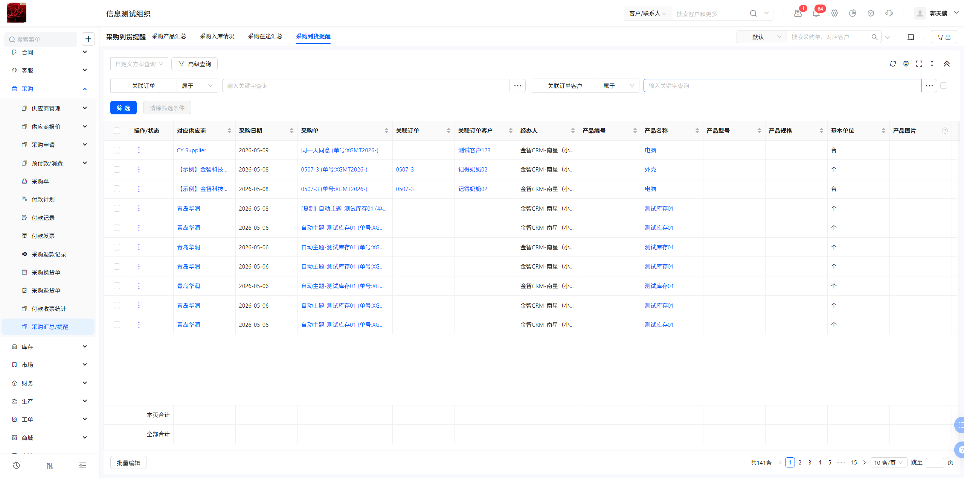This screenshot has height=478, width=964.
Task: Check the CY Supplier row checkbox
Action: [x=117, y=150]
